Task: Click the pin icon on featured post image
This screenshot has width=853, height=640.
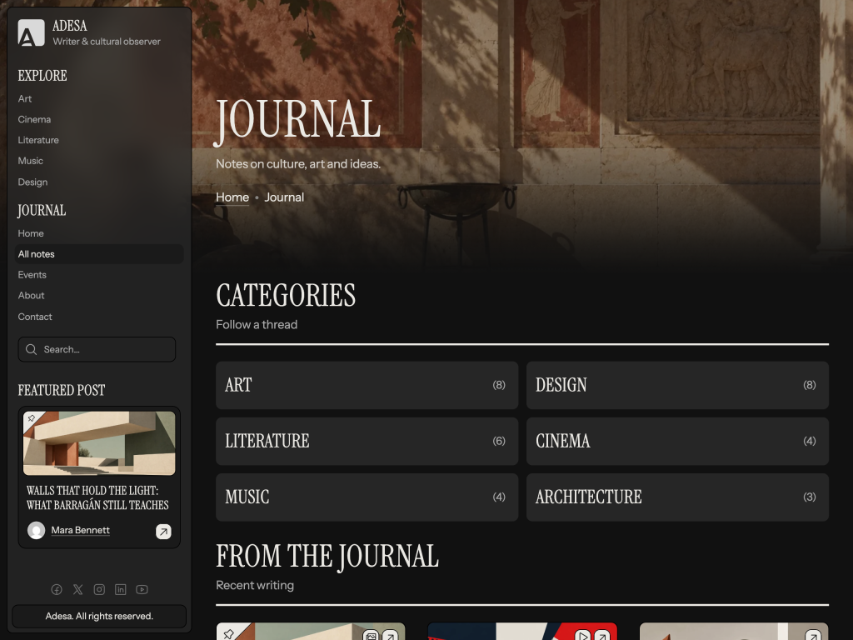Action: [x=32, y=418]
